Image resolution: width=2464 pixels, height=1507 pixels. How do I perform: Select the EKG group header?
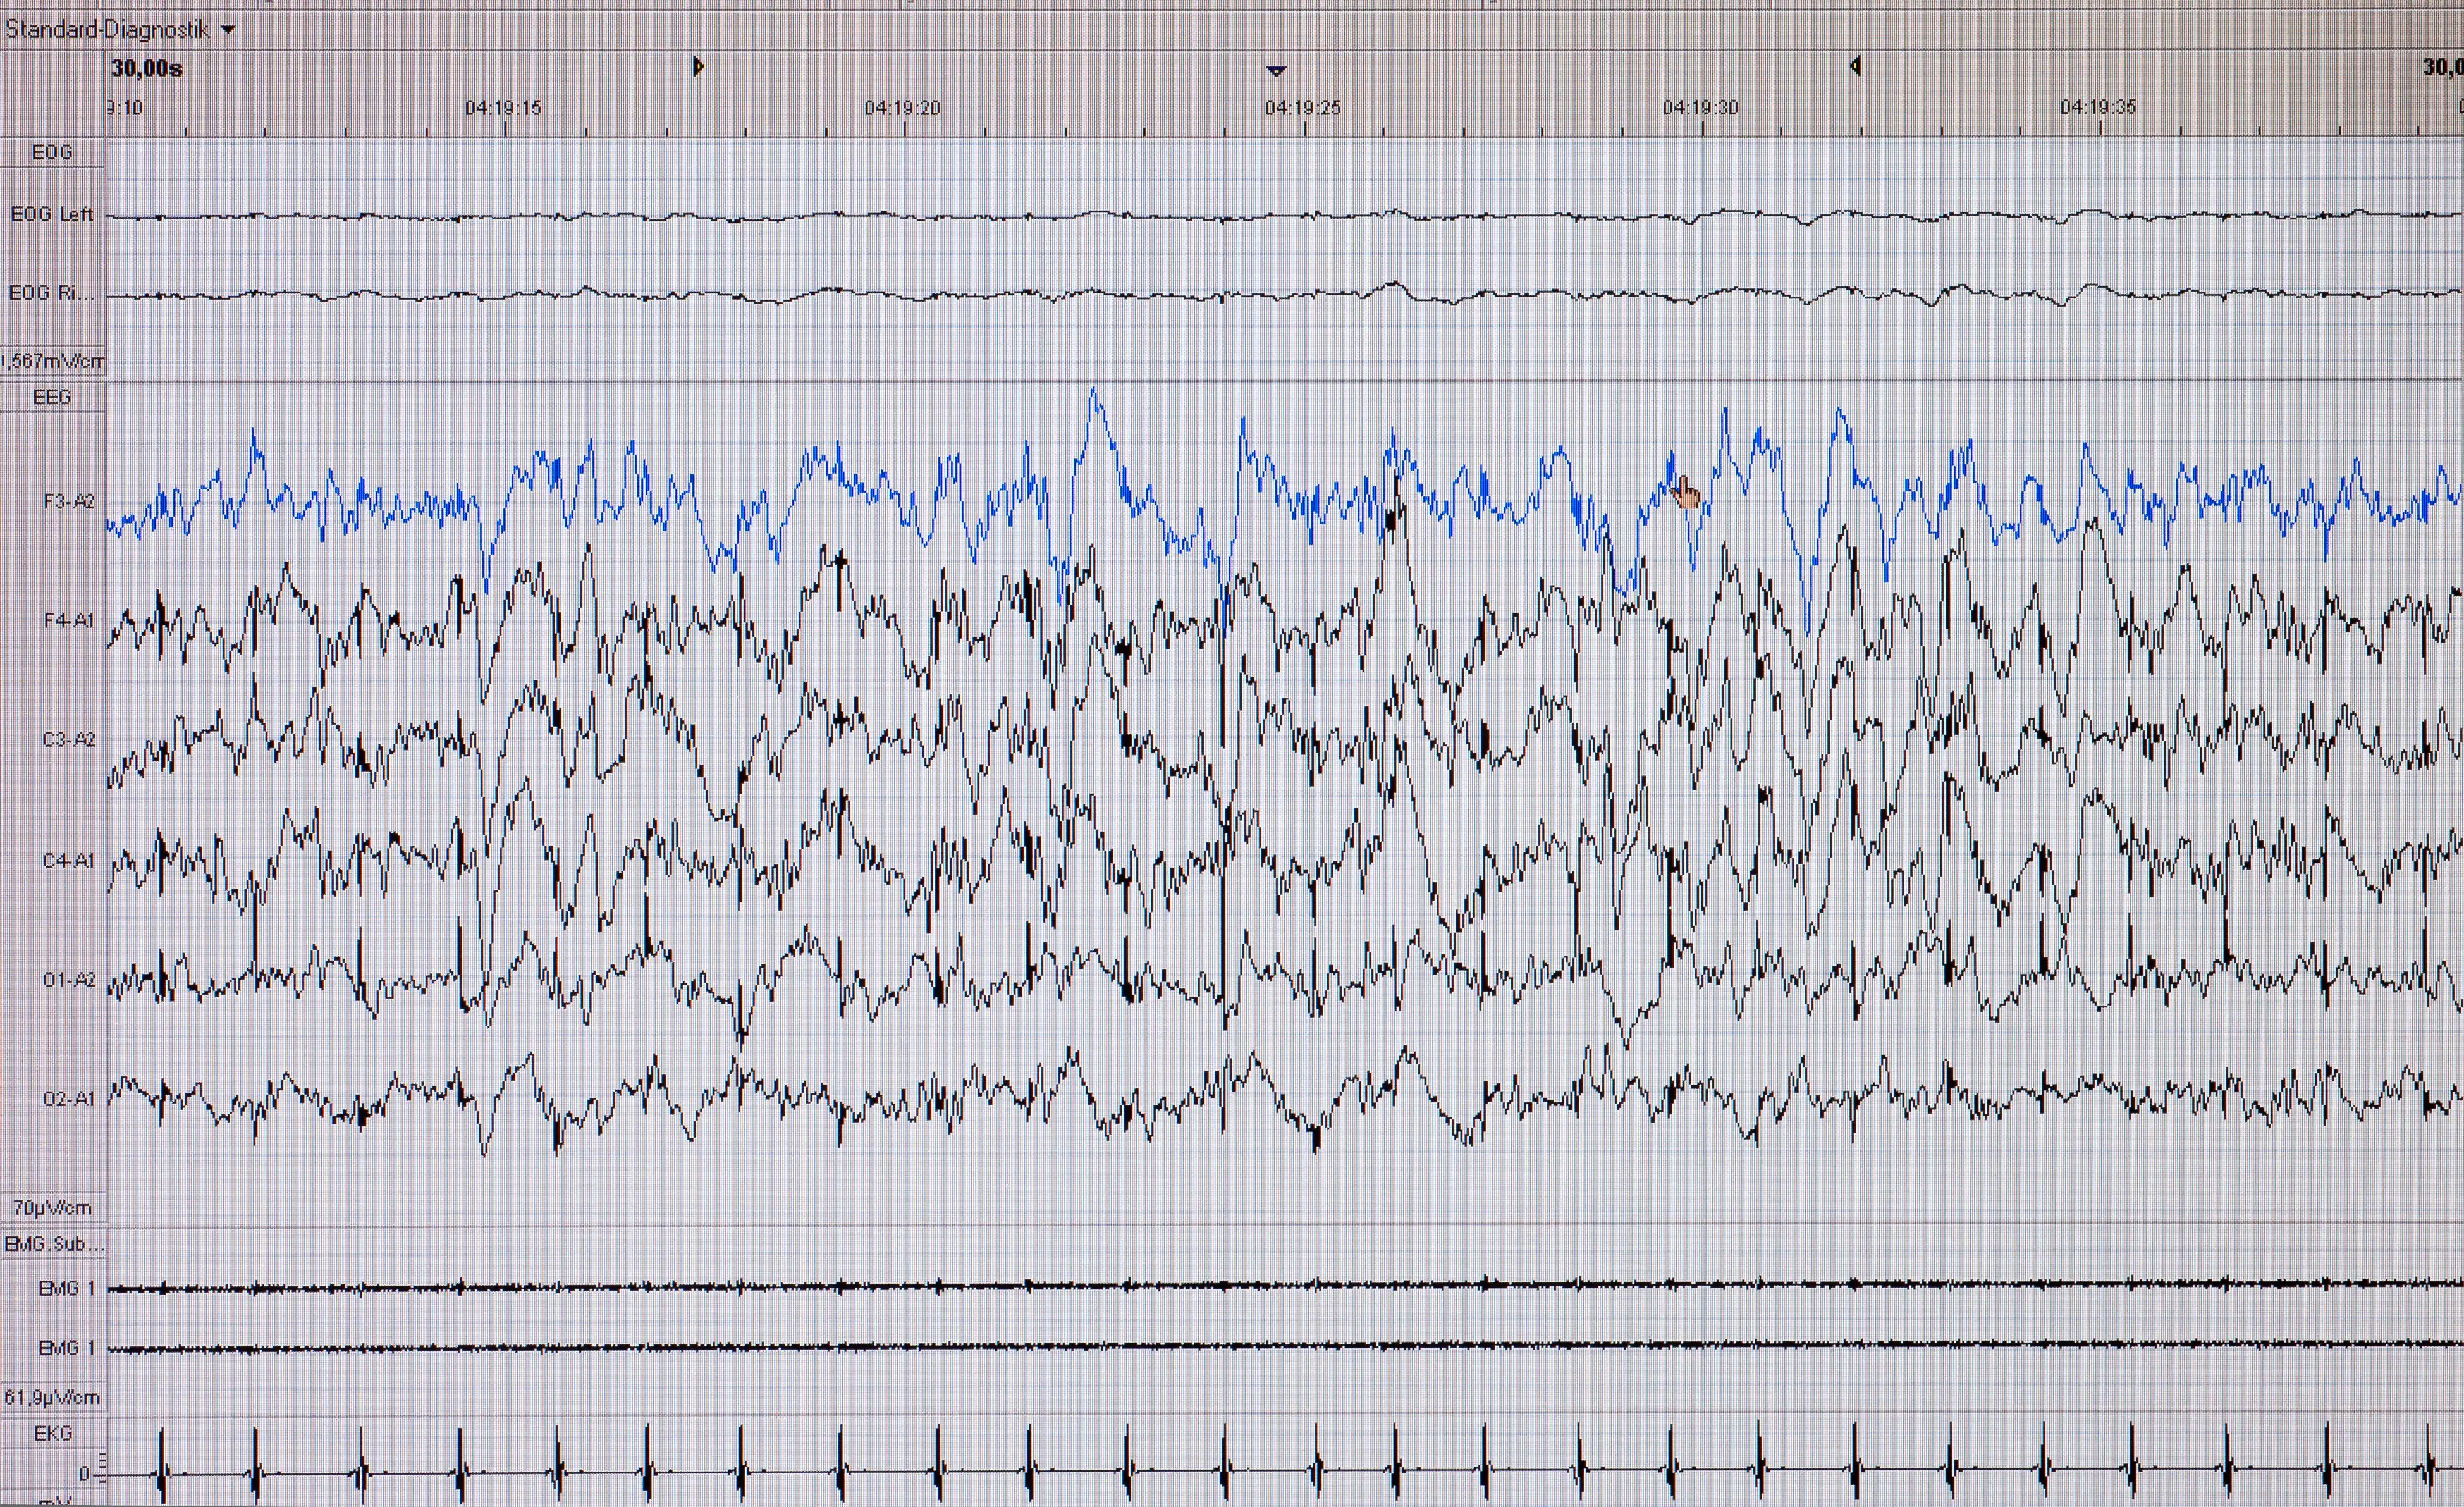pyautogui.click(x=53, y=1433)
